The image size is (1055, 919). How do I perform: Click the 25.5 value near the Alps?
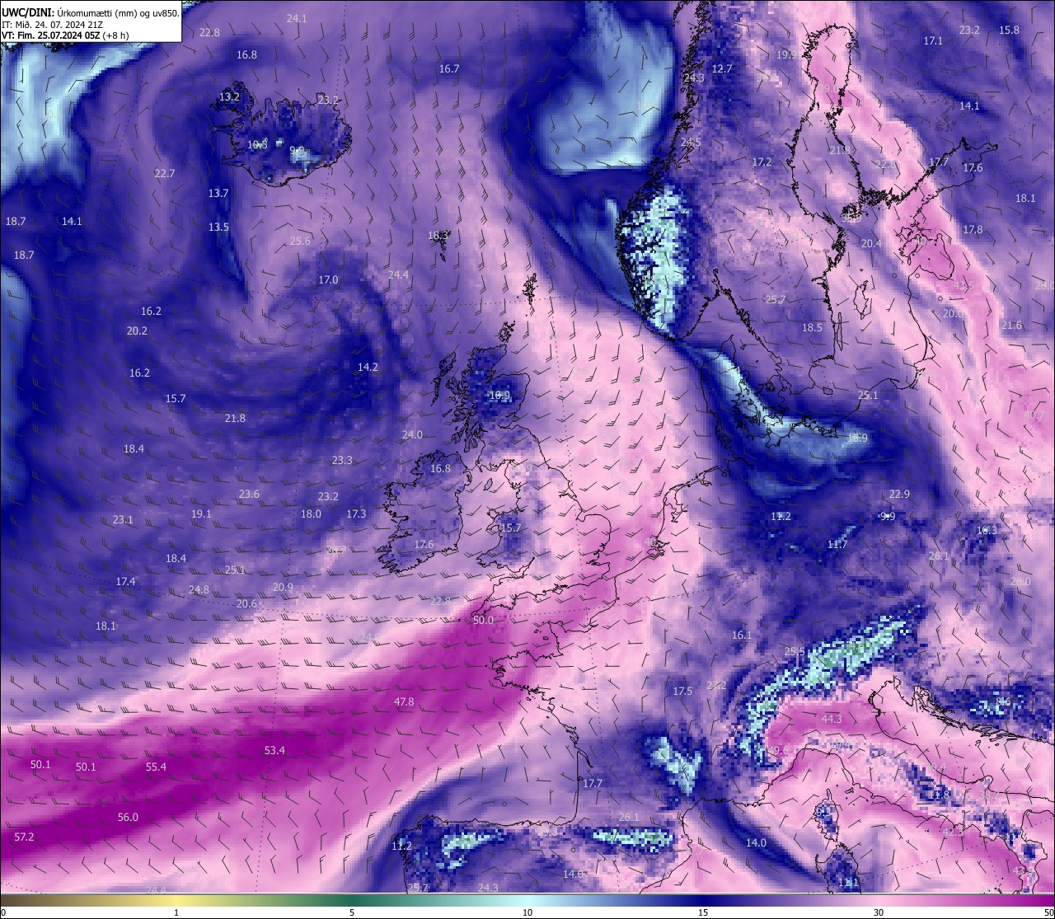pos(795,652)
